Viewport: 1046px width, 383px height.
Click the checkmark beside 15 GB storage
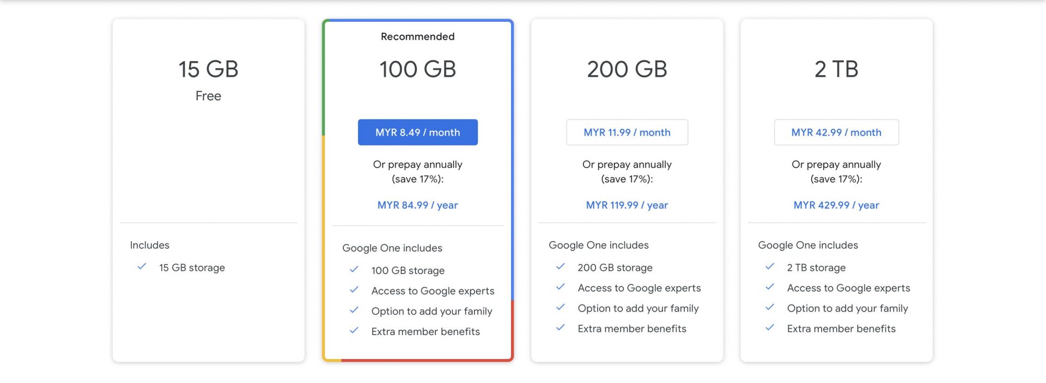pyautogui.click(x=142, y=267)
